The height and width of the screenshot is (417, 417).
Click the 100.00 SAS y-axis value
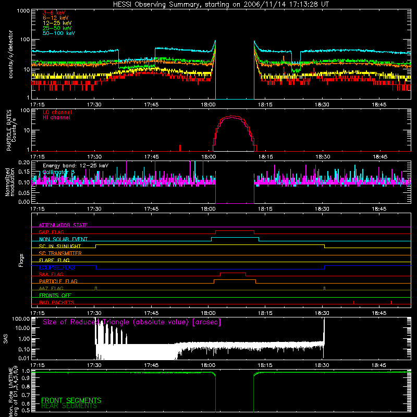click(x=21, y=319)
